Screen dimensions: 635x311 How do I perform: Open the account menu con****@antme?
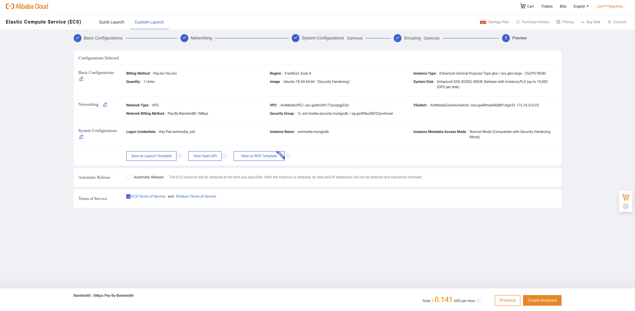tap(611, 6)
